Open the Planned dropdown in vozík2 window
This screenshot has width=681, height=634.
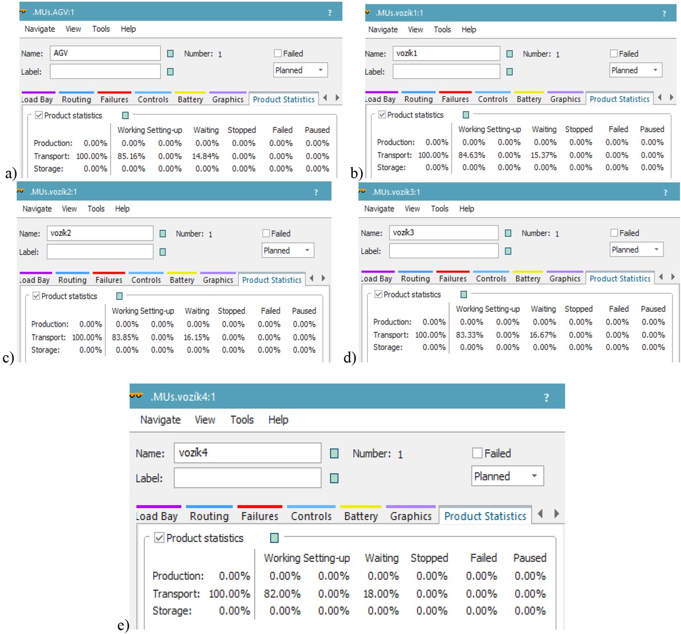tap(288, 250)
